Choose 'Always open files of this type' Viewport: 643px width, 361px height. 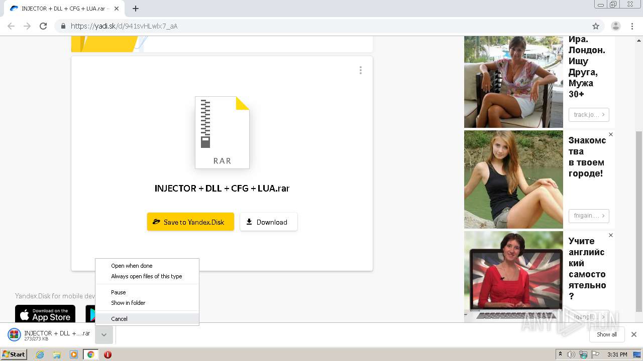(x=147, y=276)
